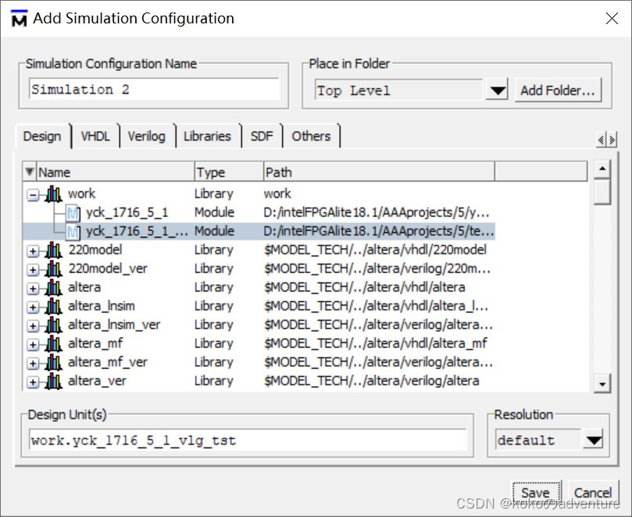Select the 220model library name
Screen dimensions: 632x517
point(95,250)
